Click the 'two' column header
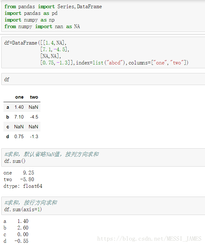 (x=34, y=97)
